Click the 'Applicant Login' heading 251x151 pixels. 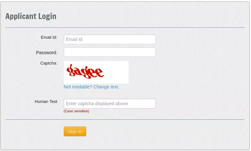[31, 16]
